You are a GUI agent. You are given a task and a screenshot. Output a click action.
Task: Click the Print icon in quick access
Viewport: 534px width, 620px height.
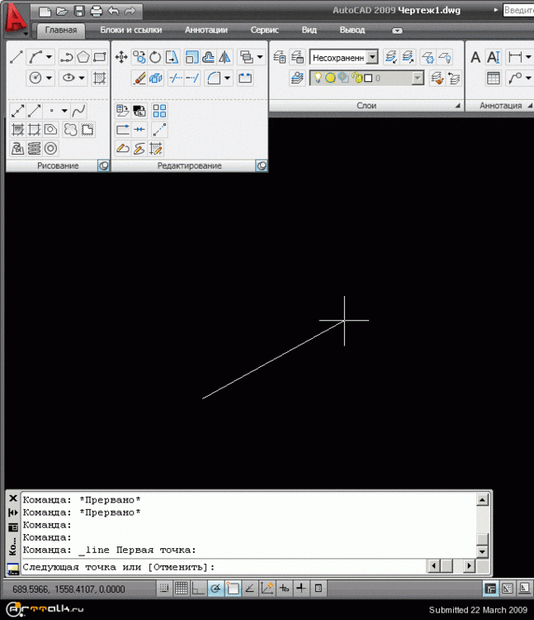point(97,11)
